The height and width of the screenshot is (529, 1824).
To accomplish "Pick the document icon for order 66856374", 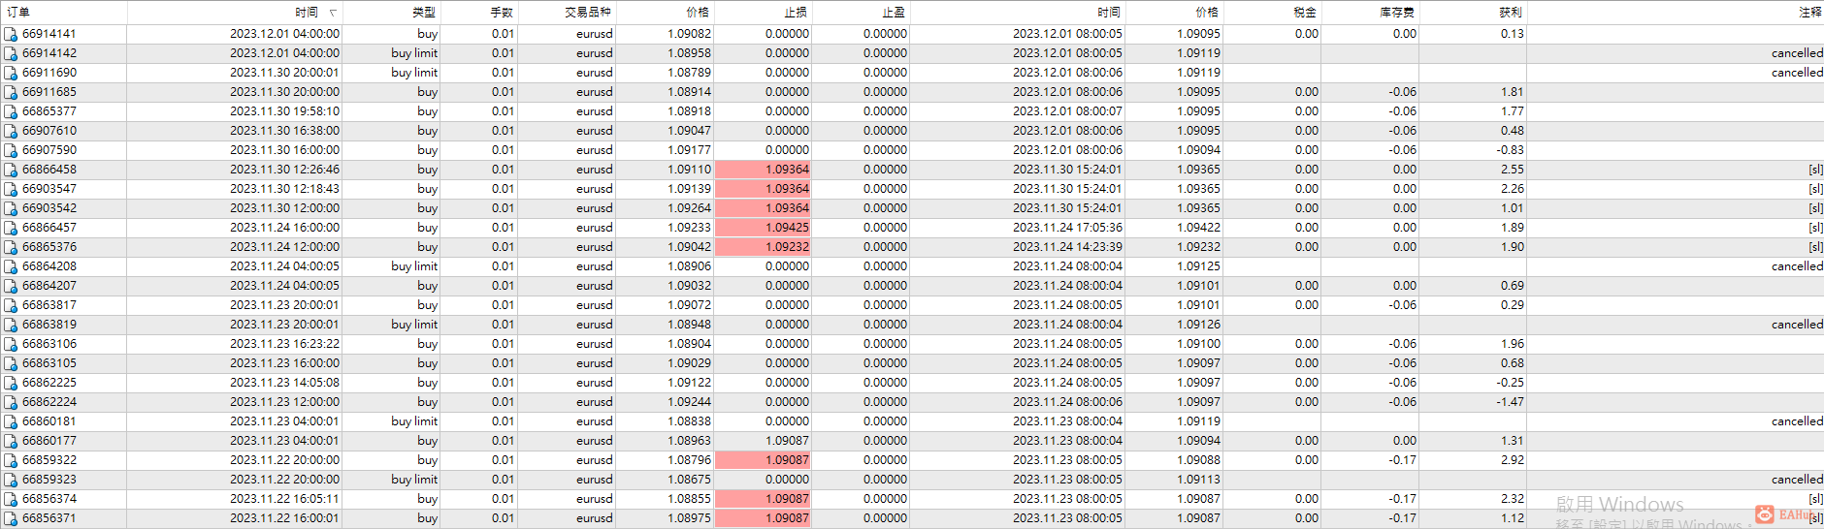I will point(11,499).
